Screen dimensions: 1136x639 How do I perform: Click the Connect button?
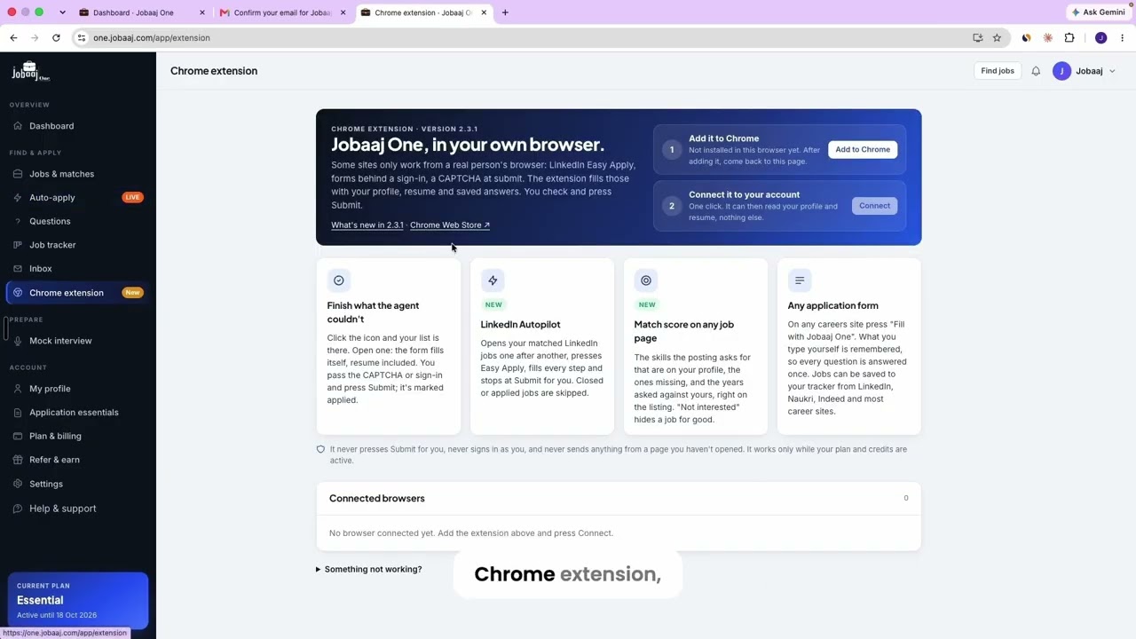pos(874,206)
